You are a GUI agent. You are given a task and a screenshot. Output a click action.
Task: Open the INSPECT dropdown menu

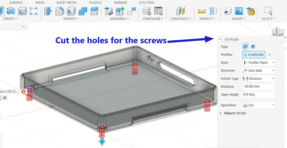[207, 19]
